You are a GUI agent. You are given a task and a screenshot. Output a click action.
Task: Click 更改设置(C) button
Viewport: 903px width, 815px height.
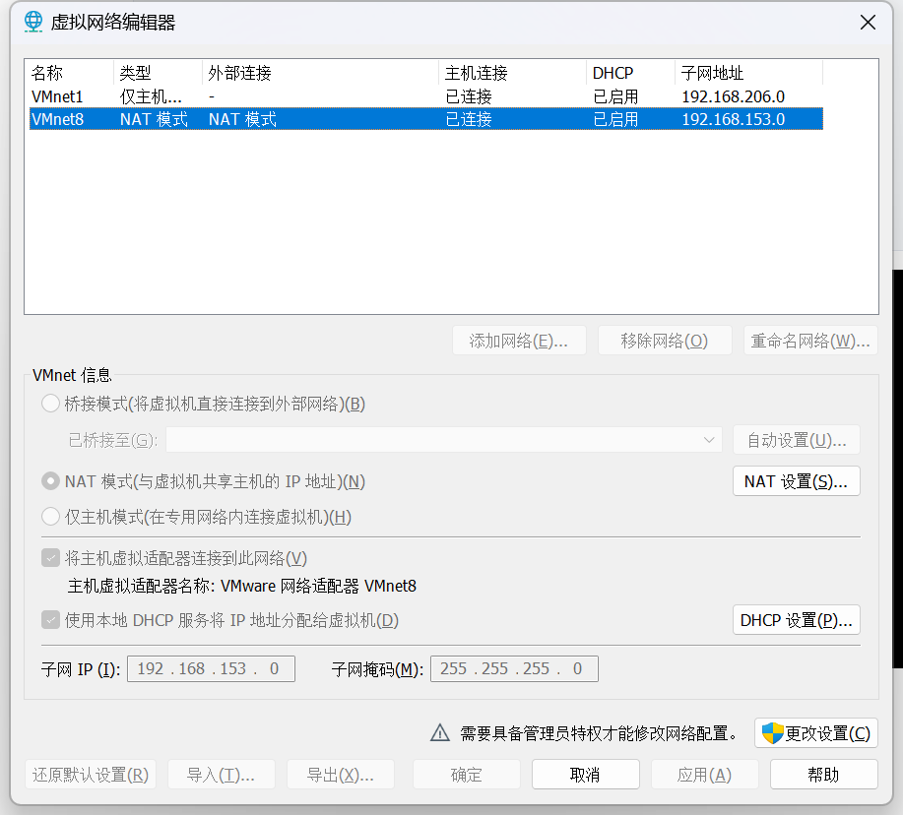[x=816, y=733]
